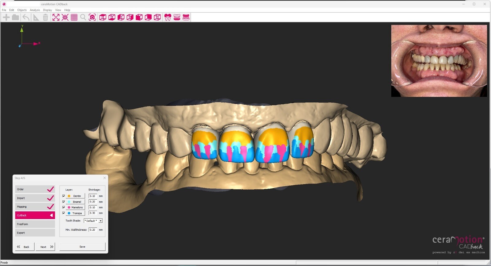Click the trash delete toolbar icon
491x266 pixels.
pos(45,17)
